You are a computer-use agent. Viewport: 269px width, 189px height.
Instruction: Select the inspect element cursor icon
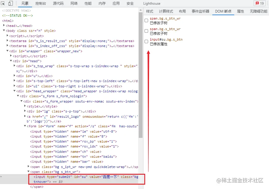pos(3,3)
